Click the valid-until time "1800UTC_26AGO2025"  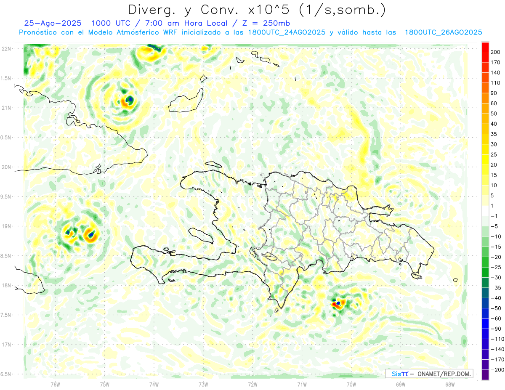443,32
